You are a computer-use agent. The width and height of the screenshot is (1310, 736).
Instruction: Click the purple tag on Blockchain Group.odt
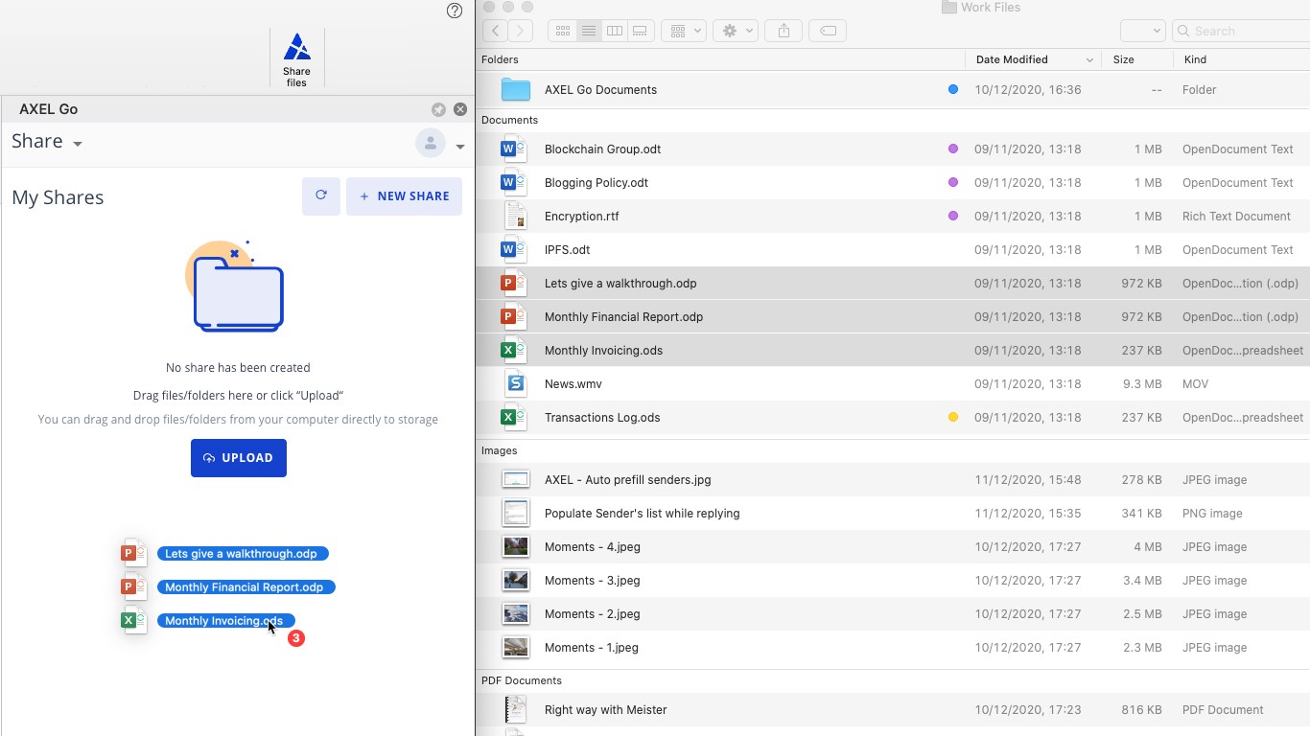pyautogui.click(x=952, y=149)
